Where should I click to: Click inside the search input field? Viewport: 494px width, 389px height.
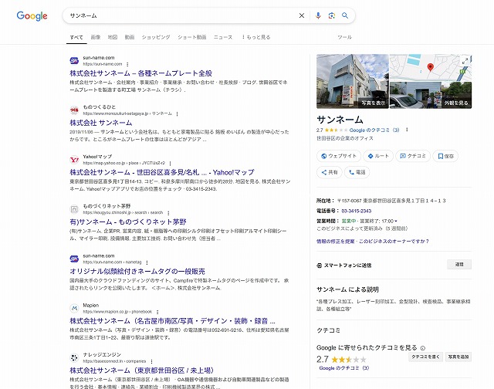coord(178,15)
